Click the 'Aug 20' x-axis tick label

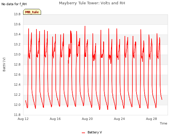87,119
